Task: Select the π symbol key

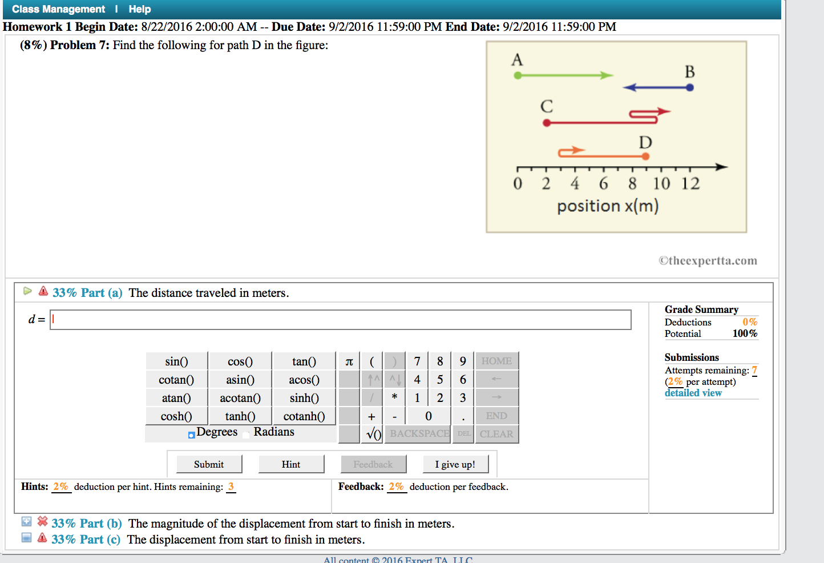Action: click(349, 361)
